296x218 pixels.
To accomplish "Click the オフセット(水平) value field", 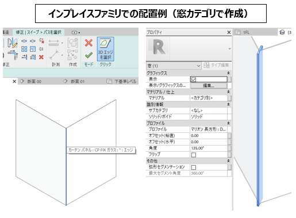I will point(209,142).
